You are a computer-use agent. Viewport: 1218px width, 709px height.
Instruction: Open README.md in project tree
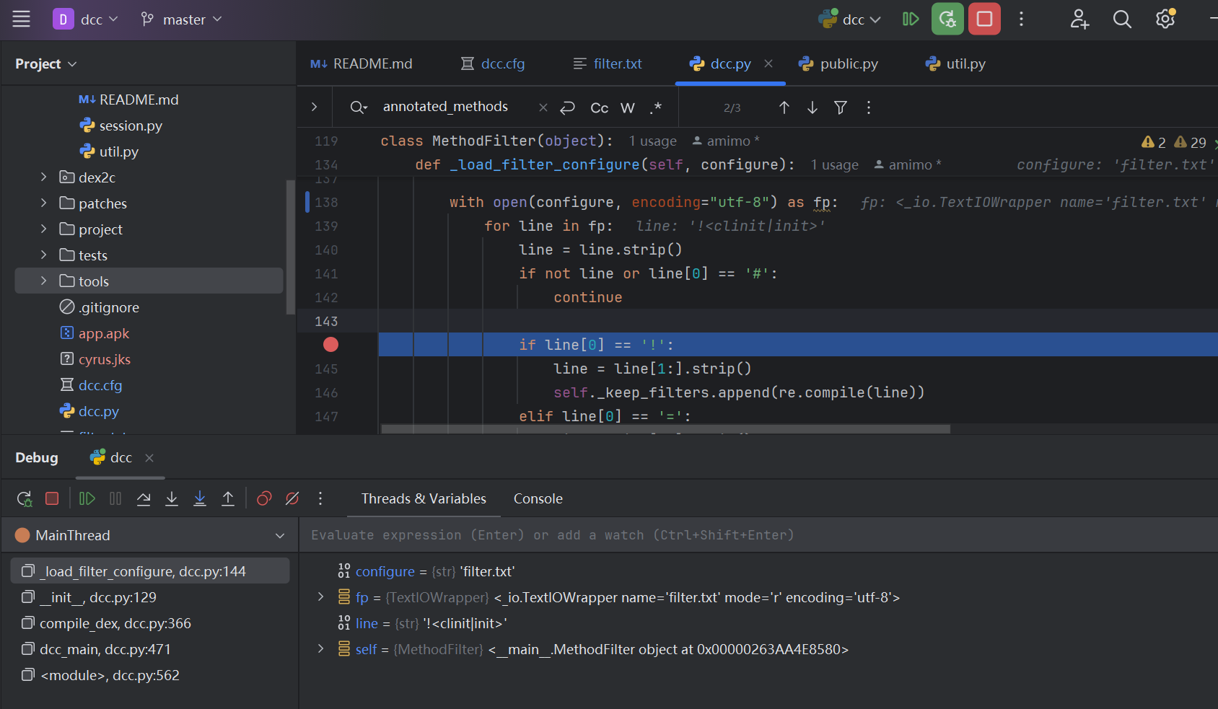128,100
